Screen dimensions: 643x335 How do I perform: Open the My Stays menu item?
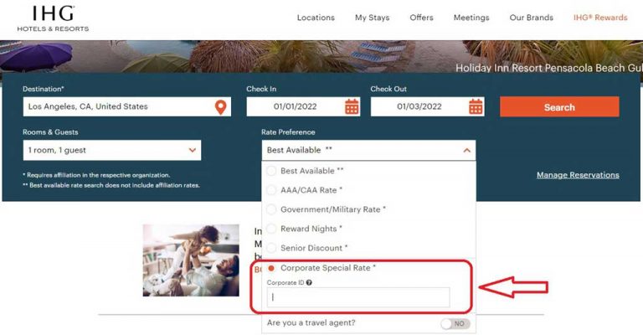point(372,18)
